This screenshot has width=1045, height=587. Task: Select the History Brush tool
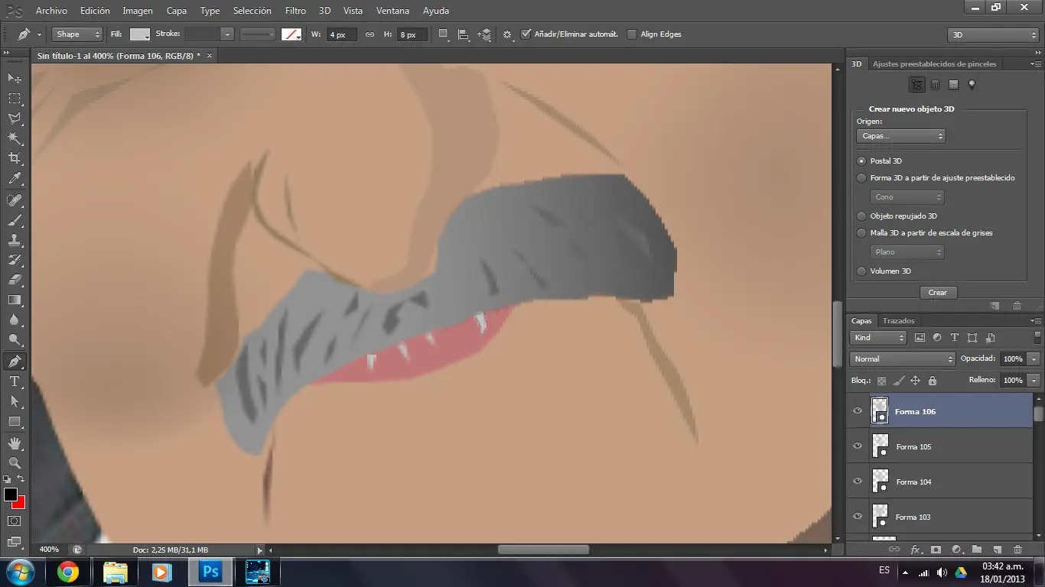(15, 260)
